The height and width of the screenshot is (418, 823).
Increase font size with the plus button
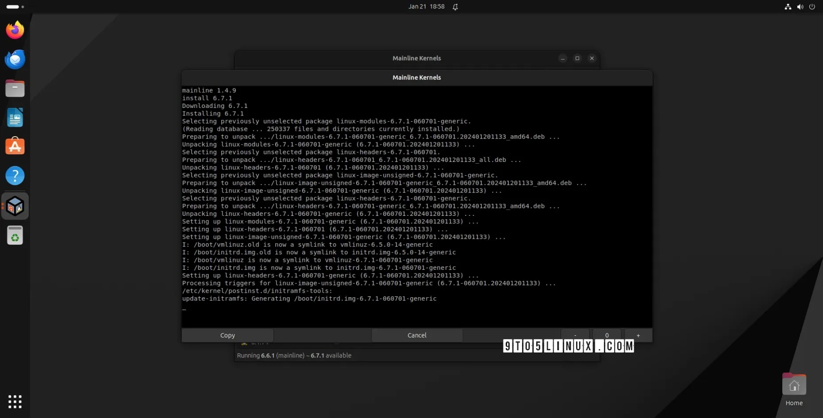[x=638, y=335]
